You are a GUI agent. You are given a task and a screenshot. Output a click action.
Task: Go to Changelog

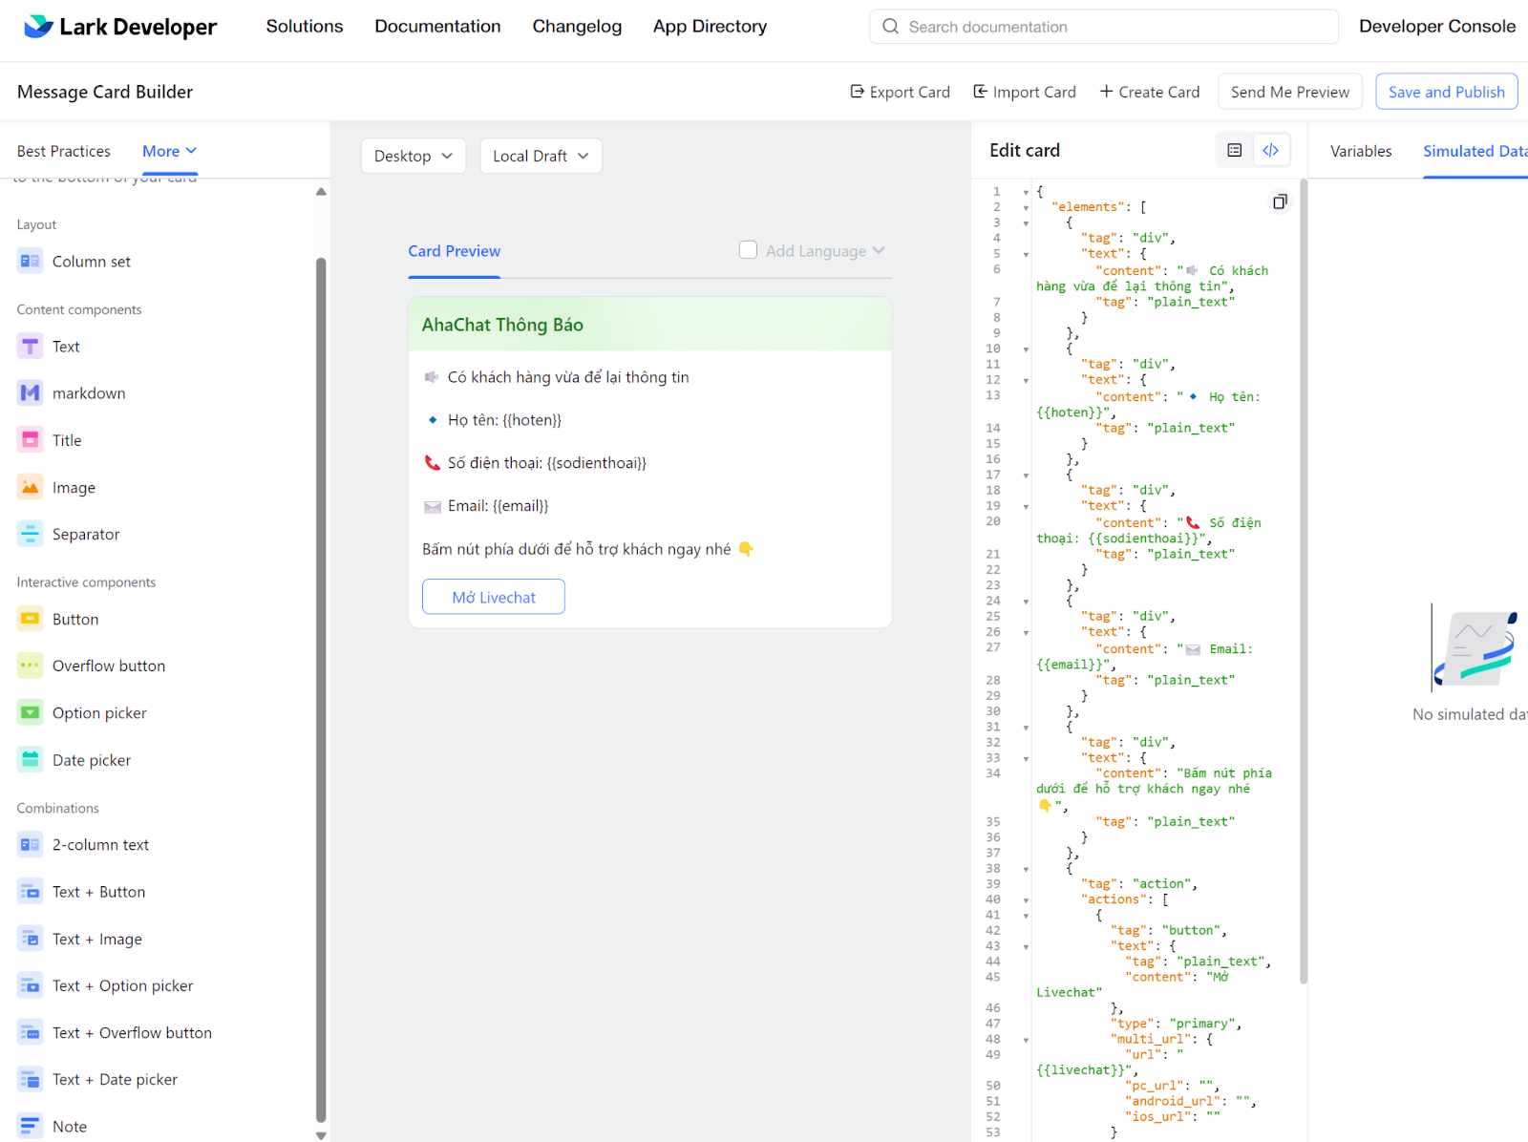577,27
